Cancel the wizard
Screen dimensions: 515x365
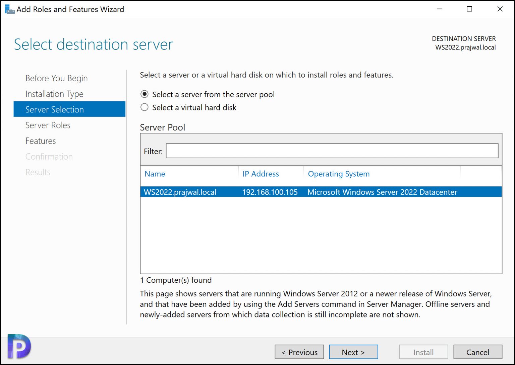coord(478,352)
